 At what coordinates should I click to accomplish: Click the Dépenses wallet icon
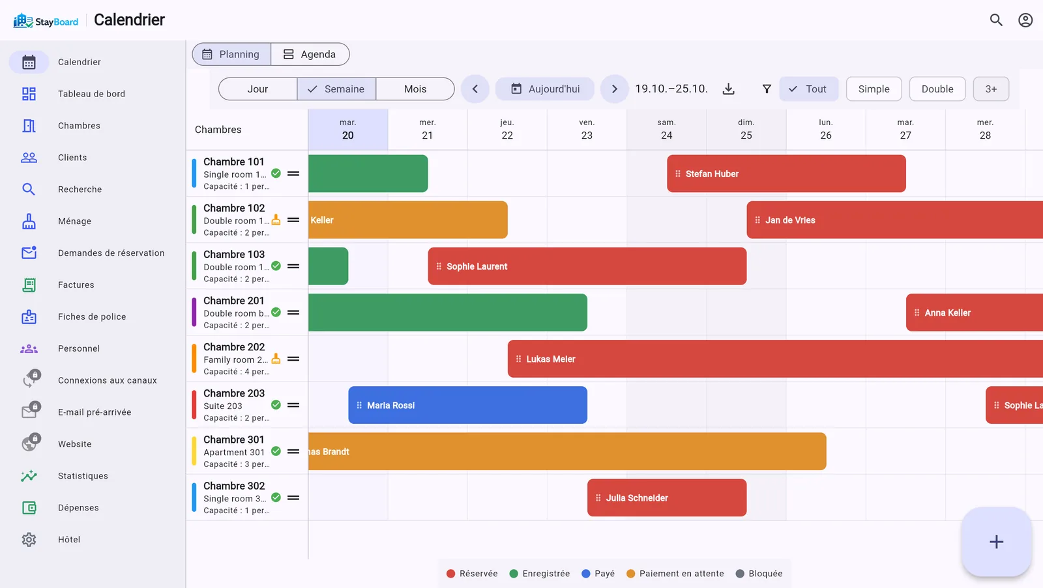tap(29, 508)
